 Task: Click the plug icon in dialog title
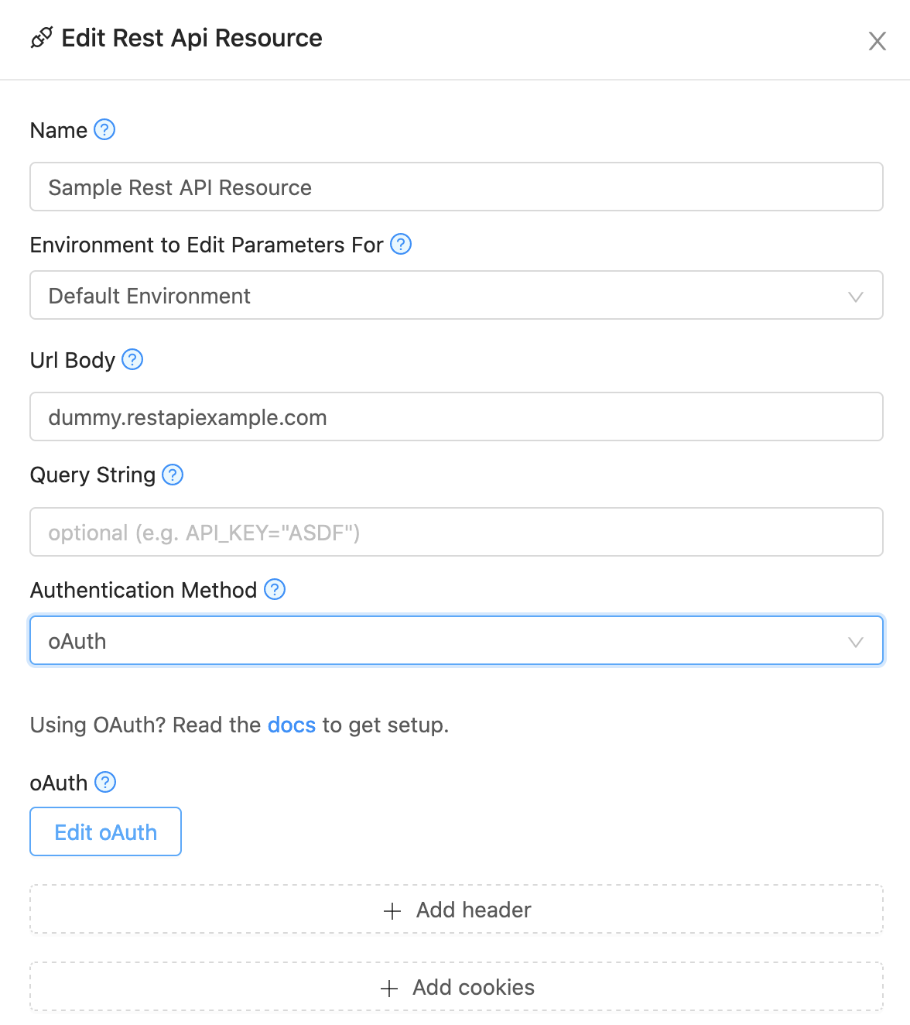click(42, 38)
